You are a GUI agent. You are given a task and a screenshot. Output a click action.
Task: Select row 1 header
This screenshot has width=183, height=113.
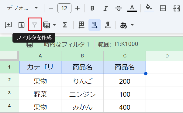click(x=9, y=67)
